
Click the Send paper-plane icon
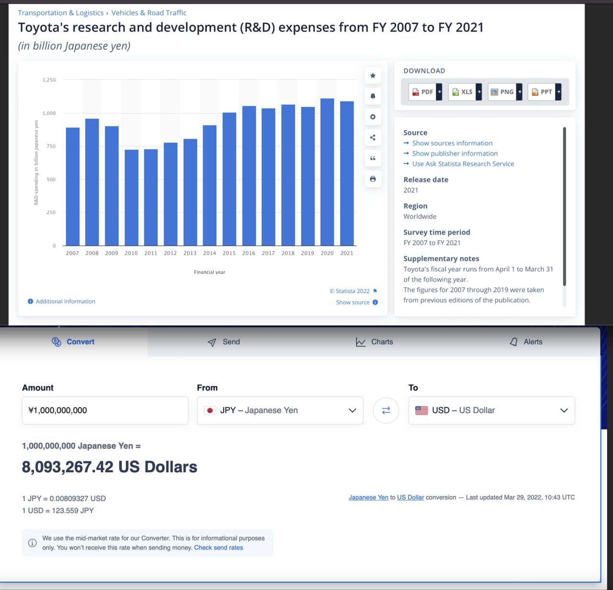(x=212, y=342)
